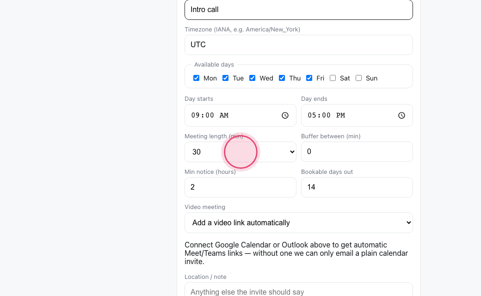
Task: Uncheck the Fri availability checkbox
Action: coord(309,78)
